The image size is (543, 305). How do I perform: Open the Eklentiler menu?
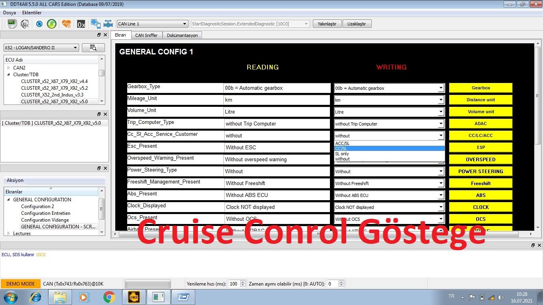pyautogui.click(x=32, y=13)
